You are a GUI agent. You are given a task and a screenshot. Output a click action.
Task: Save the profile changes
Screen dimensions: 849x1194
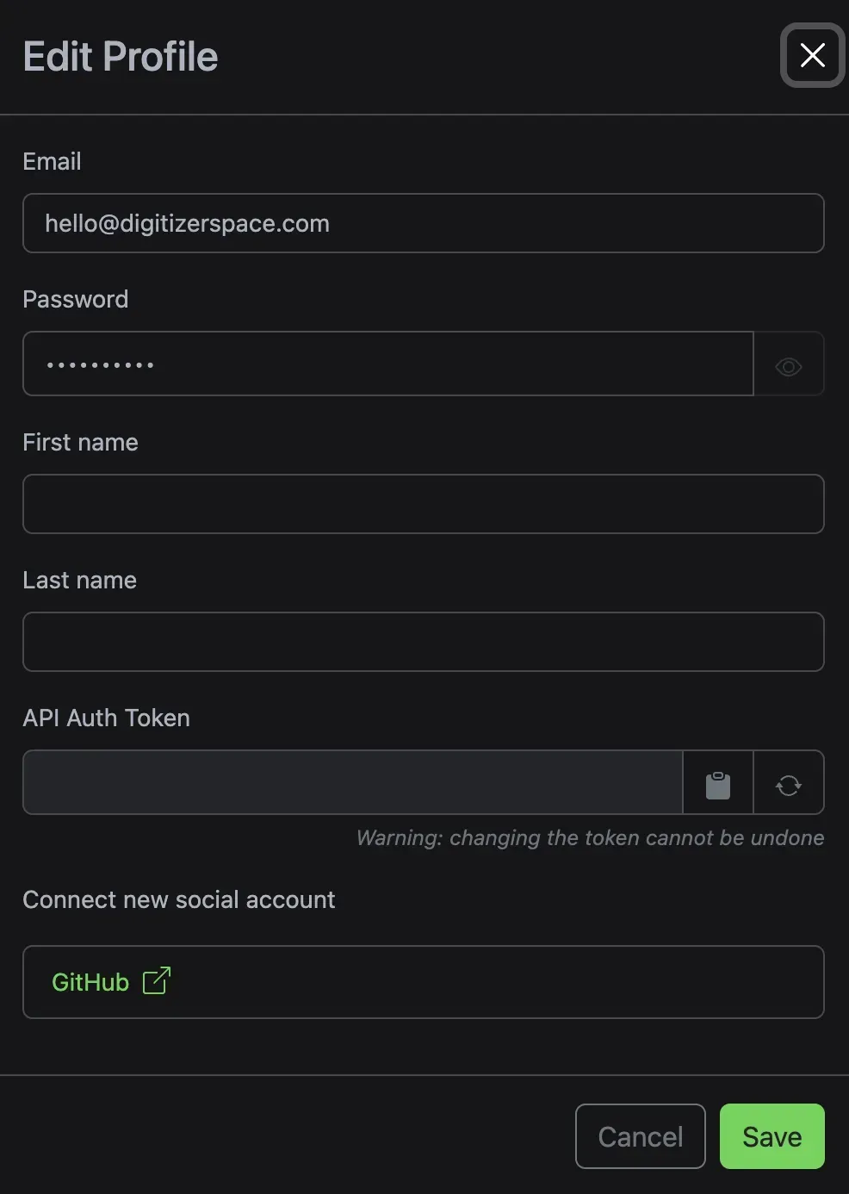tap(772, 1136)
